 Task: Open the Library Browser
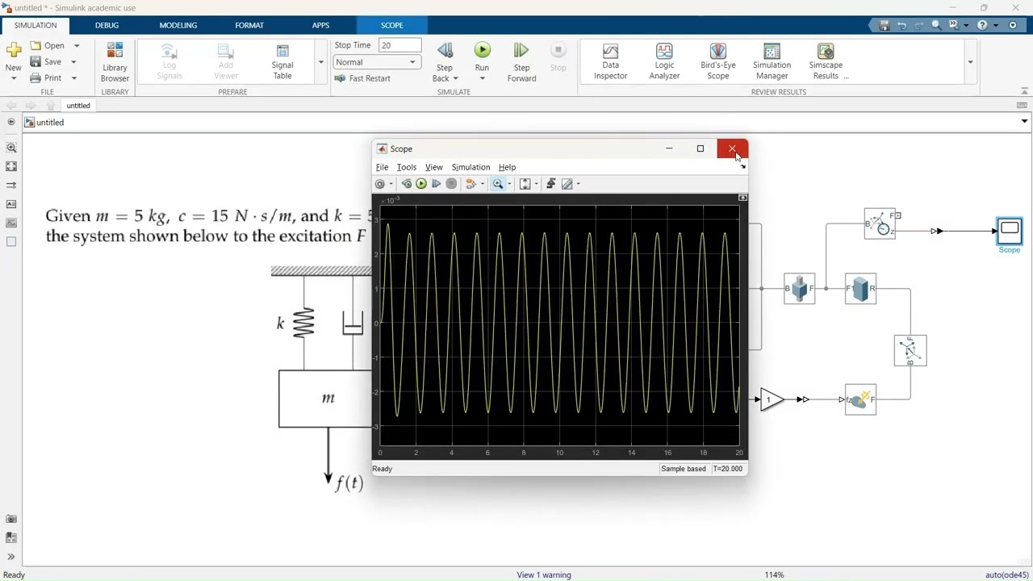115,62
